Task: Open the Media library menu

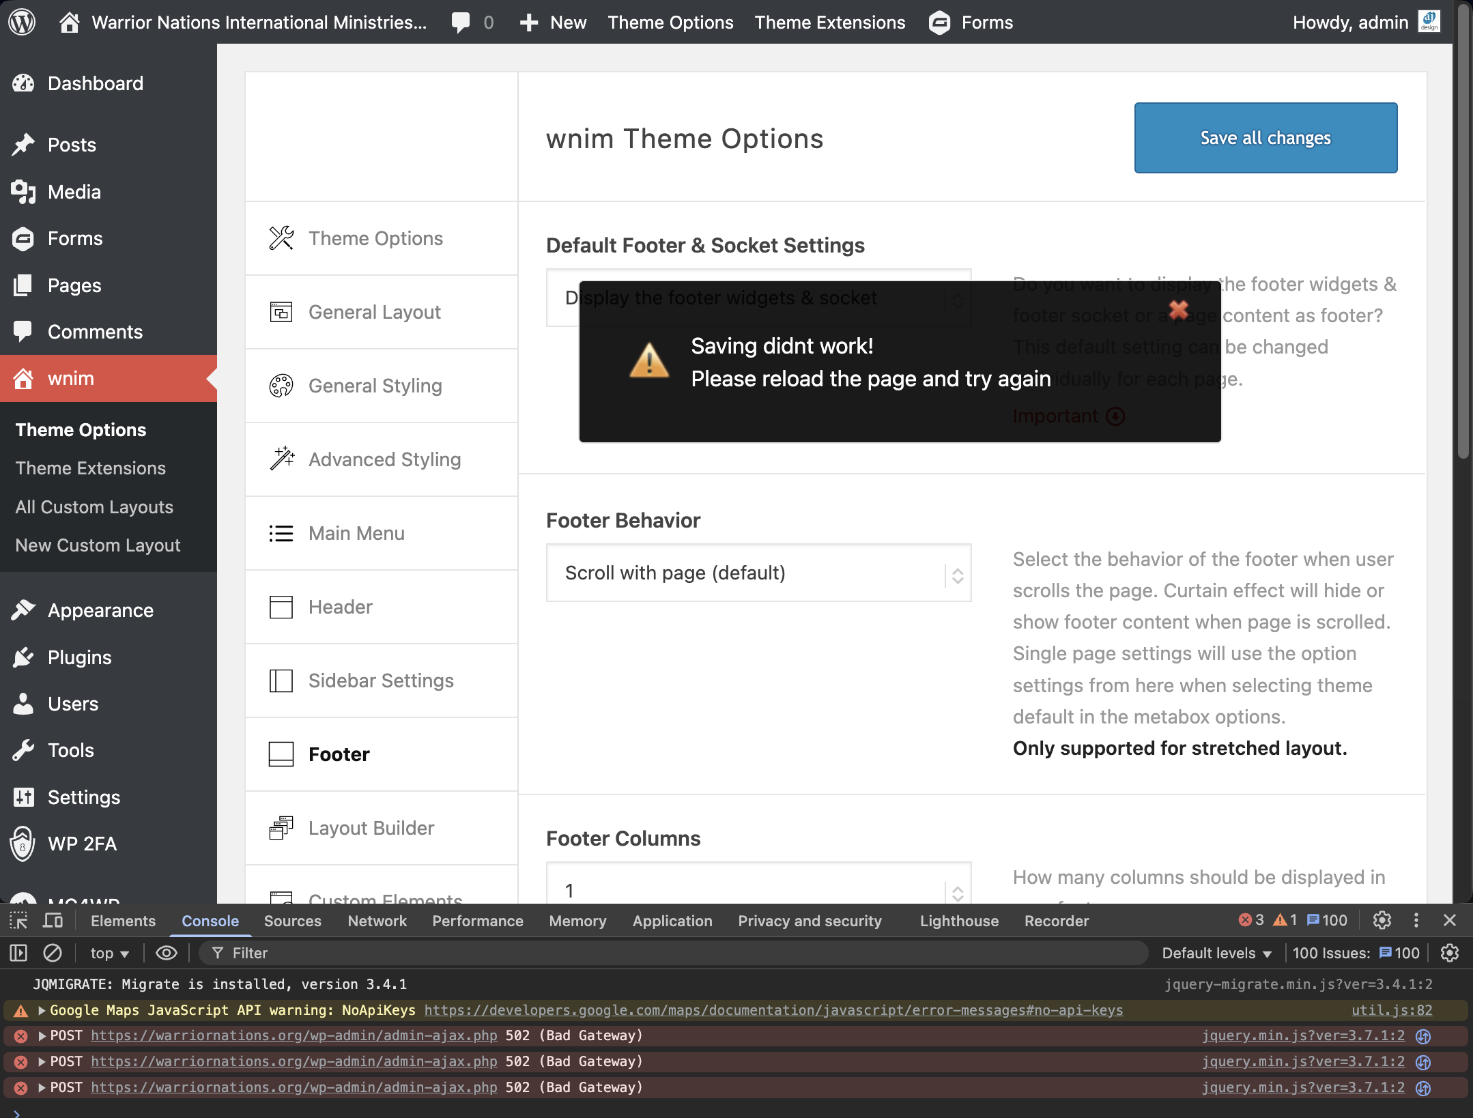Action: (74, 192)
